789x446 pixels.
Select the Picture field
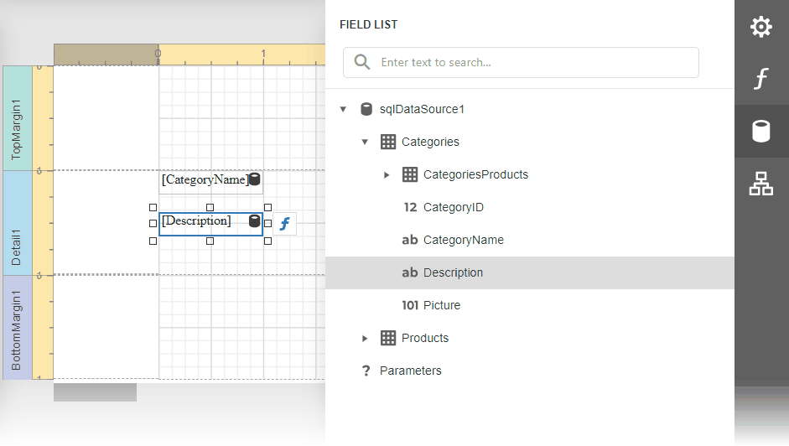pos(441,305)
